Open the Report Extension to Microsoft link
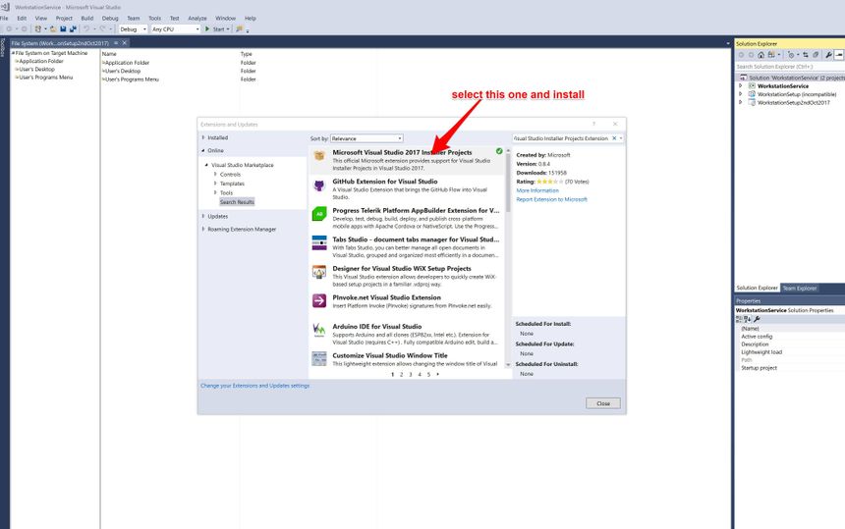 click(x=551, y=199)
